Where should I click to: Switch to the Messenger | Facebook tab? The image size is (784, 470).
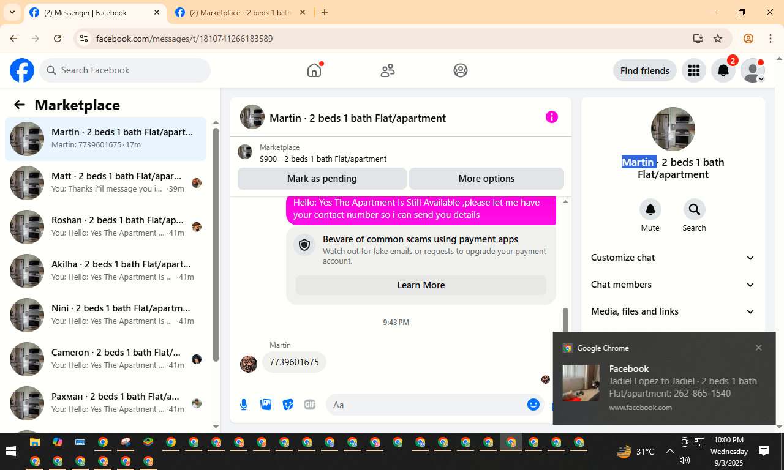[x=94, y=12]
